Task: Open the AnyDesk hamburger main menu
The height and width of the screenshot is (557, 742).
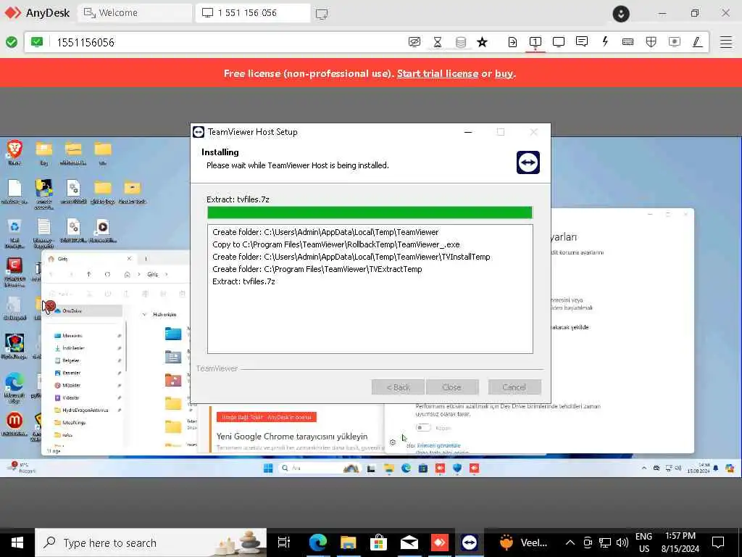Action: click(x=726, y=42)
